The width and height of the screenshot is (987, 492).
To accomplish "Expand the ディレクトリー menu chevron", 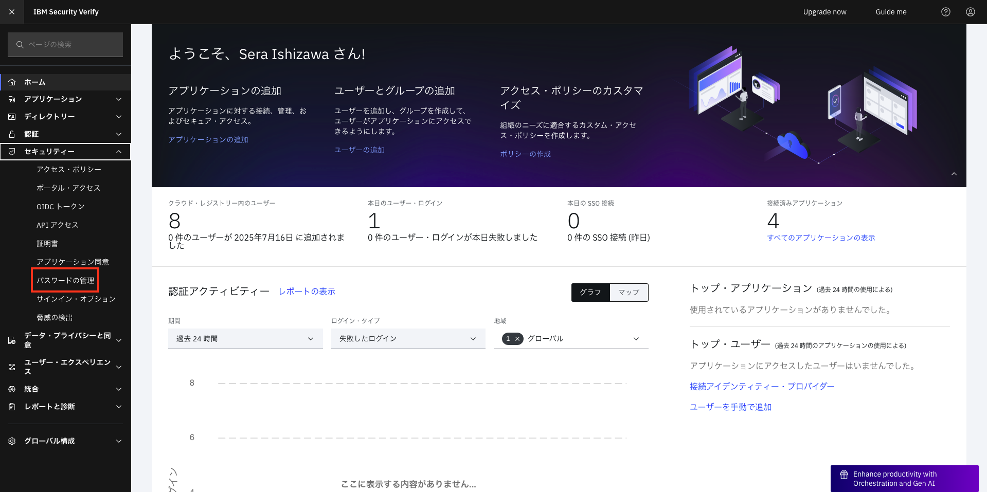I will point(119,117).
